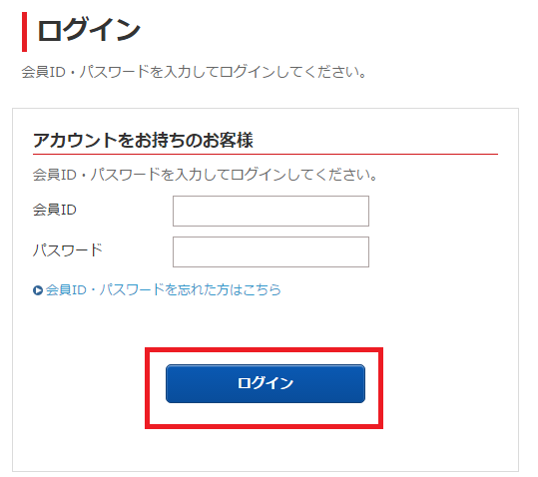Click the red vertical bar beside ログイン heading
Viewport: 538px width, 477px height.
tap(24, 32)
